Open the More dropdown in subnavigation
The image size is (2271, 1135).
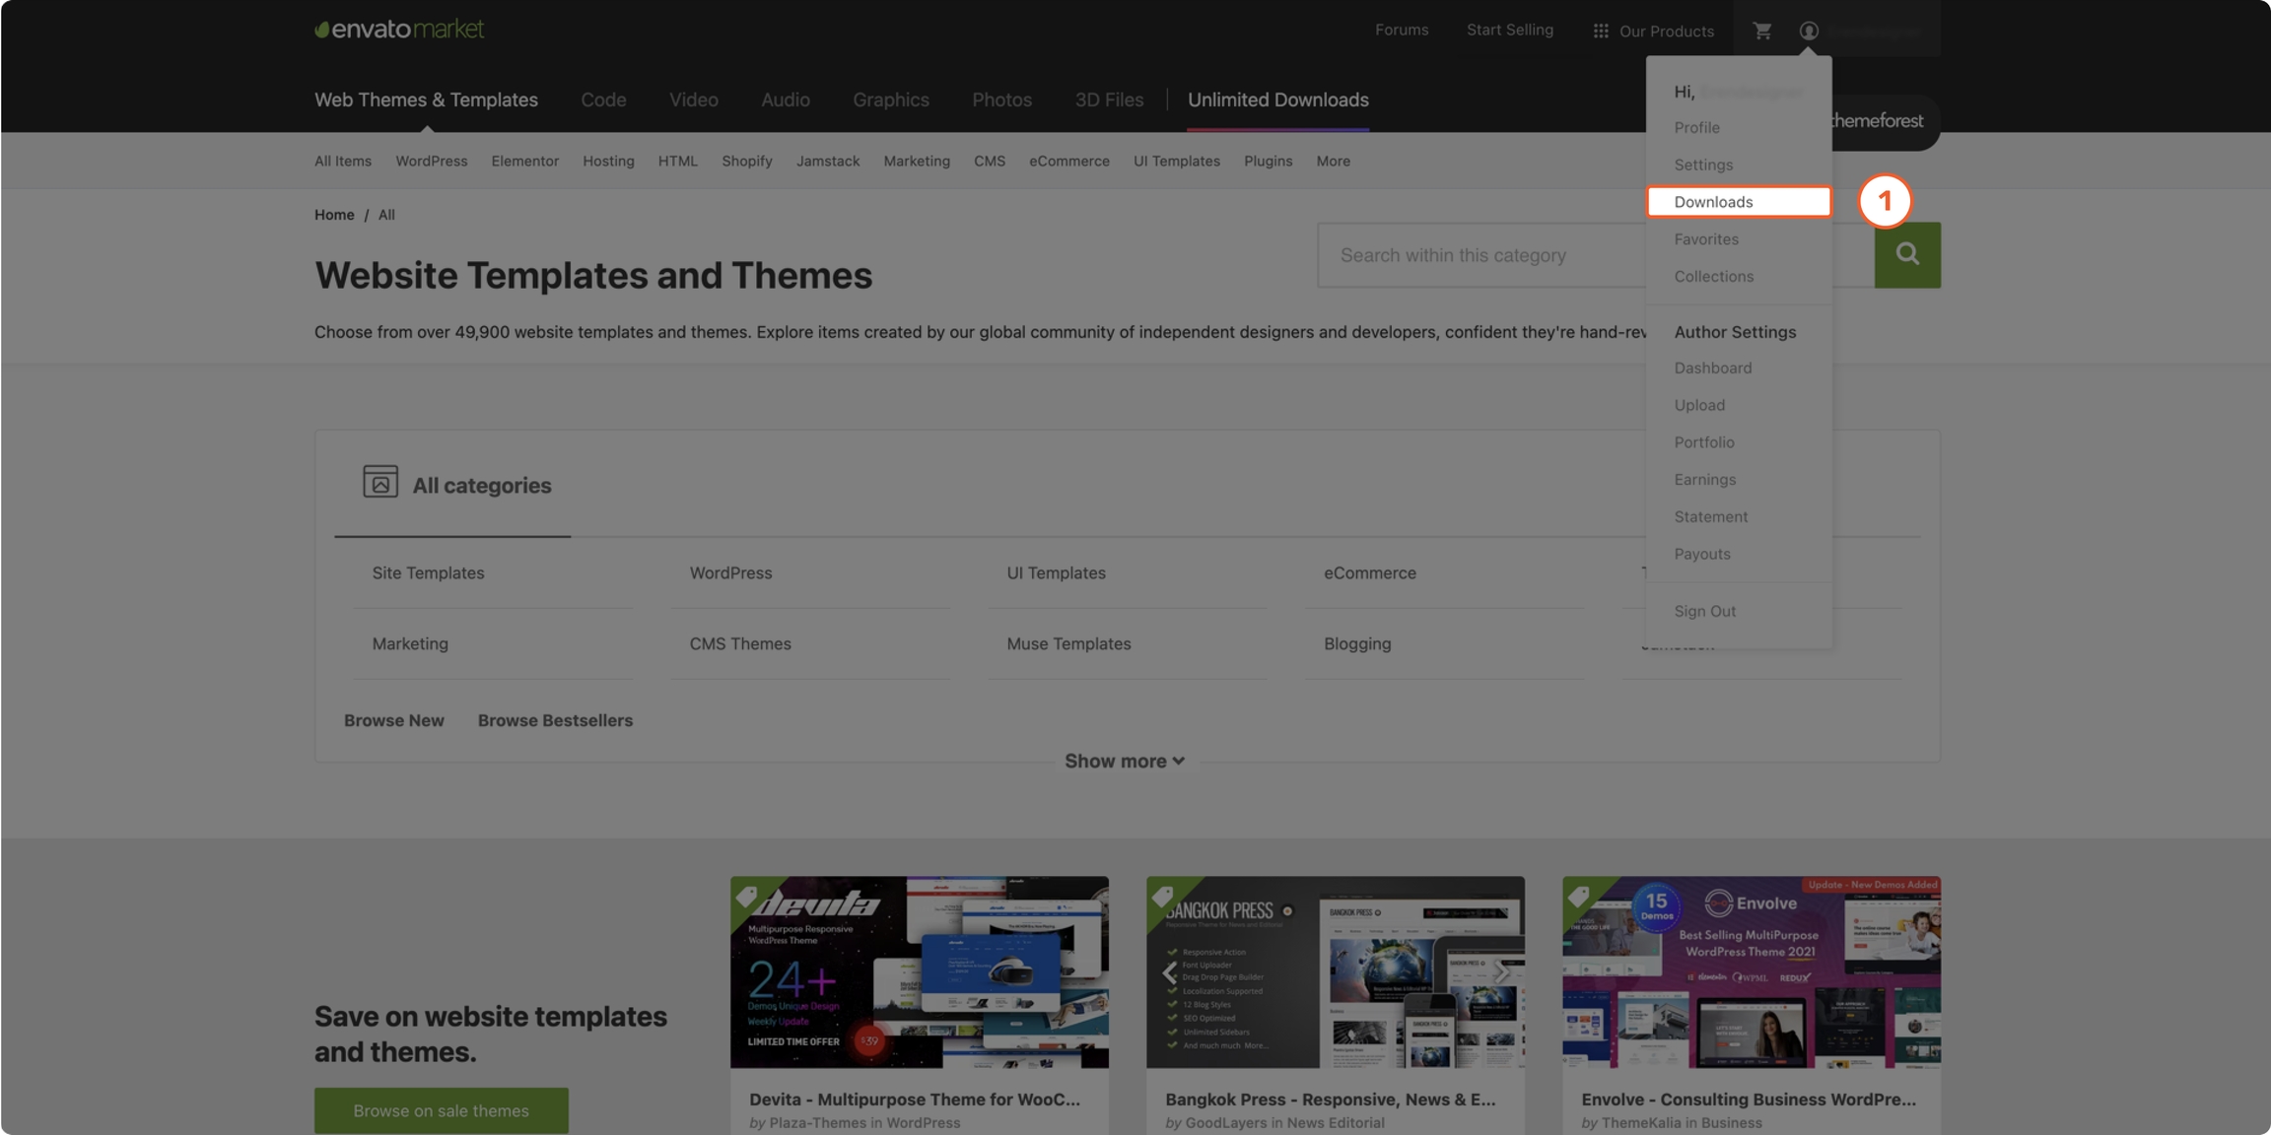(1333, 161)
